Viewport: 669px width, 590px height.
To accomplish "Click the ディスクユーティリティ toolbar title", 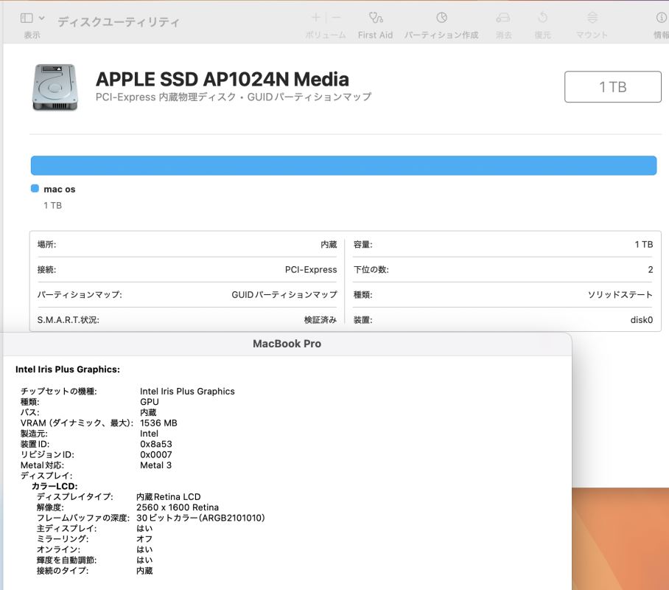I will (118, 22).
